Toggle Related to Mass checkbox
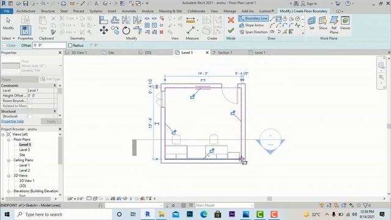Viewport: 391px width, 220px height. [x=30, y=106]
